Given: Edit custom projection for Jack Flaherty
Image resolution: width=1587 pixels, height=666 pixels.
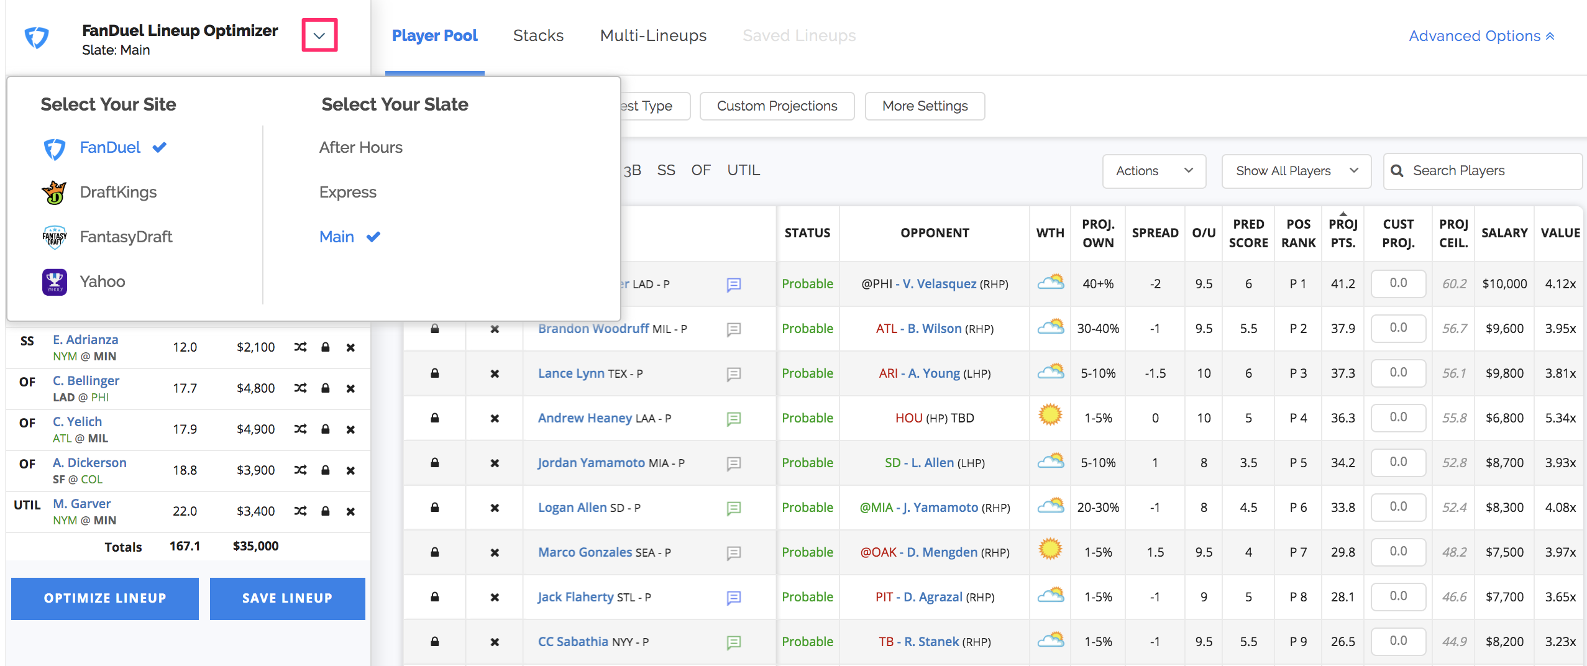Looking at the screenshot, I should (x=1398, y=596).
